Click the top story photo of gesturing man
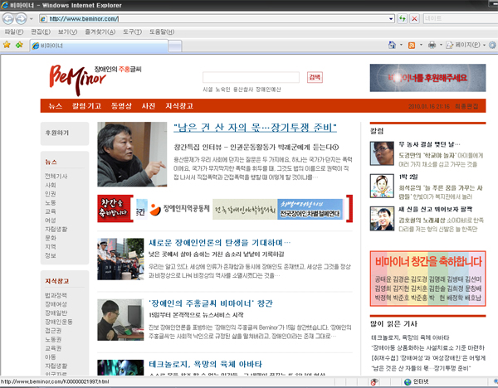This screenshot has height=388, width=498. click(x=132, y=154)
